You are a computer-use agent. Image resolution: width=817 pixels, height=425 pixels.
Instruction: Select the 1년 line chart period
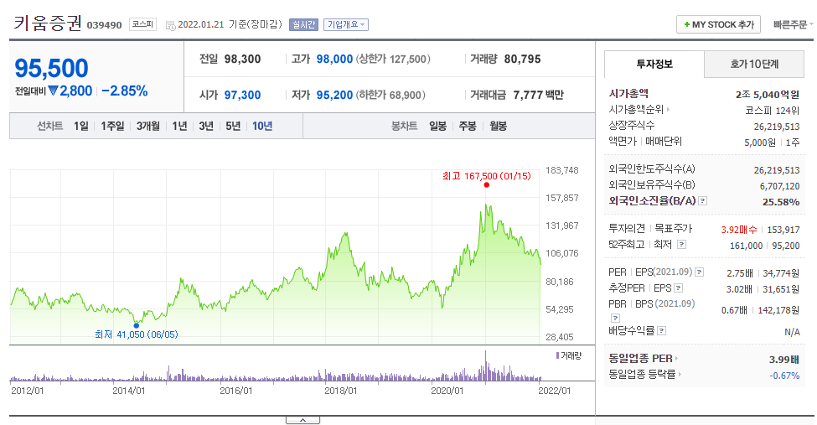click(179, 126)
